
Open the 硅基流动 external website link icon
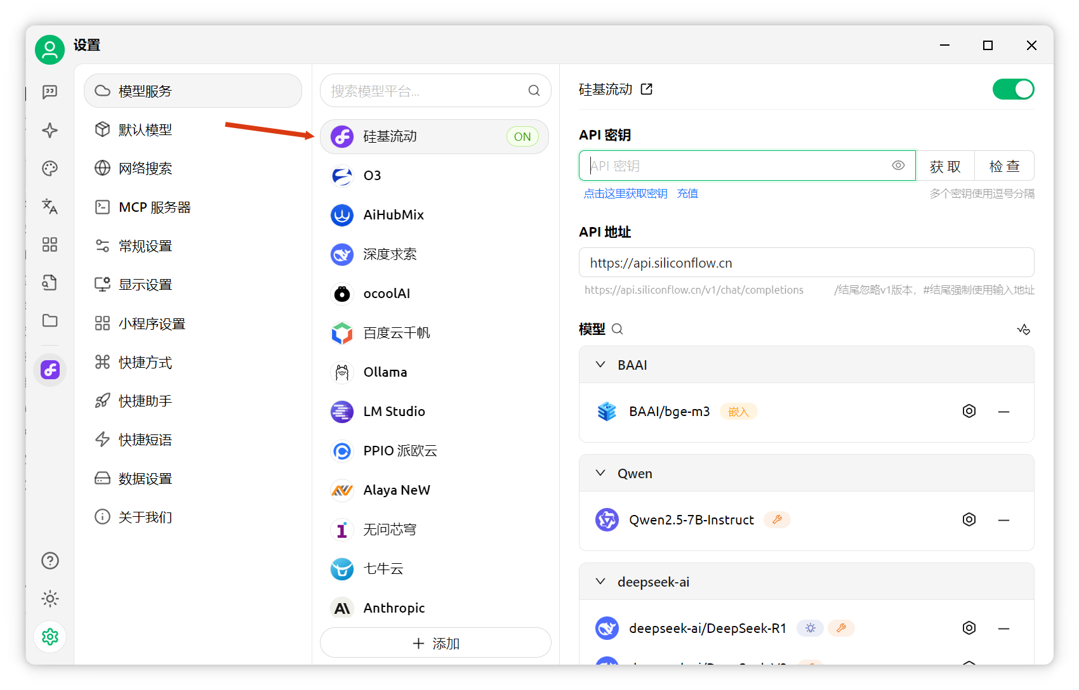click(647, 89)
